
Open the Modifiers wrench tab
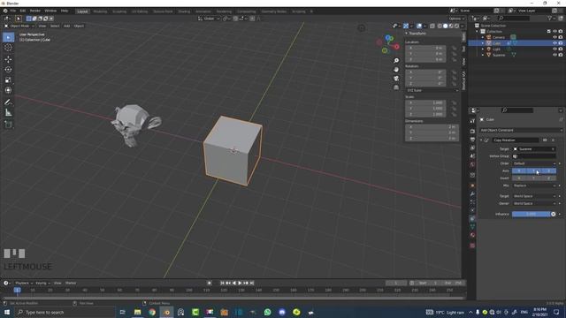472,194
